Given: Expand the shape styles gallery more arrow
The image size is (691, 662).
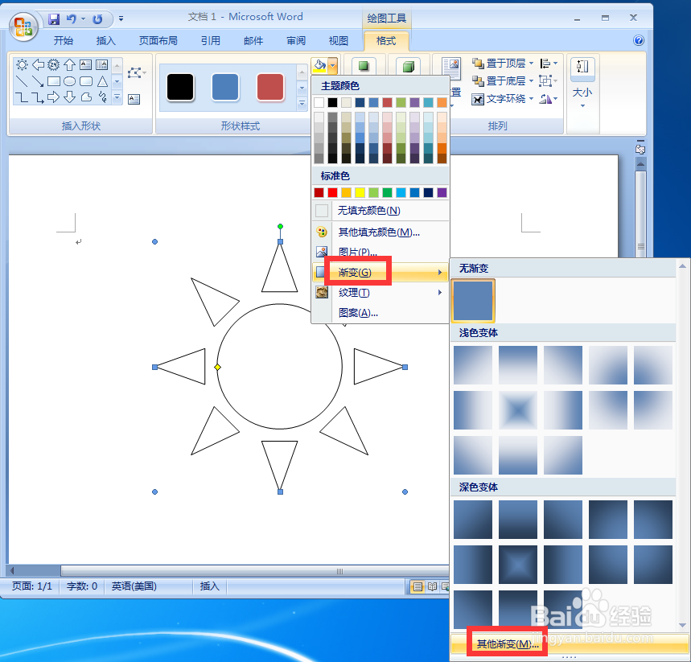Looking at the screenshot, I should click(x=302, y=103).
